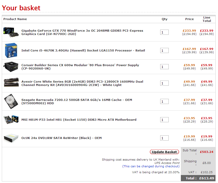Click the quantity field for the GTX 770

tap(164, 32)
